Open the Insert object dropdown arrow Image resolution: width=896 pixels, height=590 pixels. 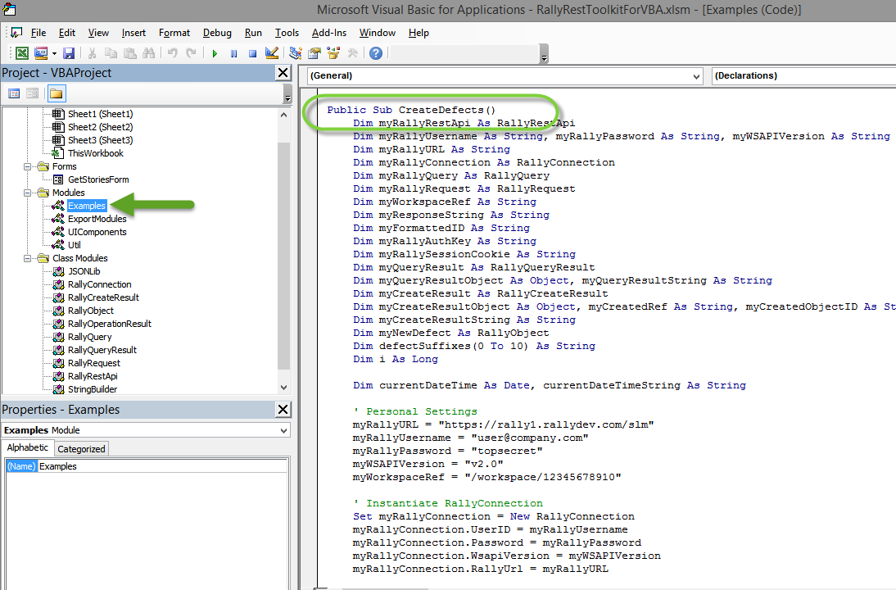click(54, 54)
